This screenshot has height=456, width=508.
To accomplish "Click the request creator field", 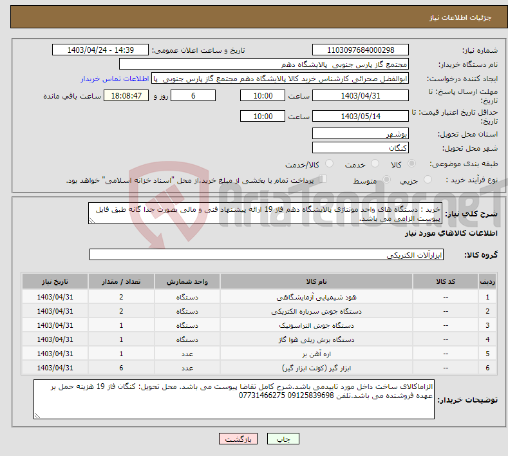I will [280, 79].
